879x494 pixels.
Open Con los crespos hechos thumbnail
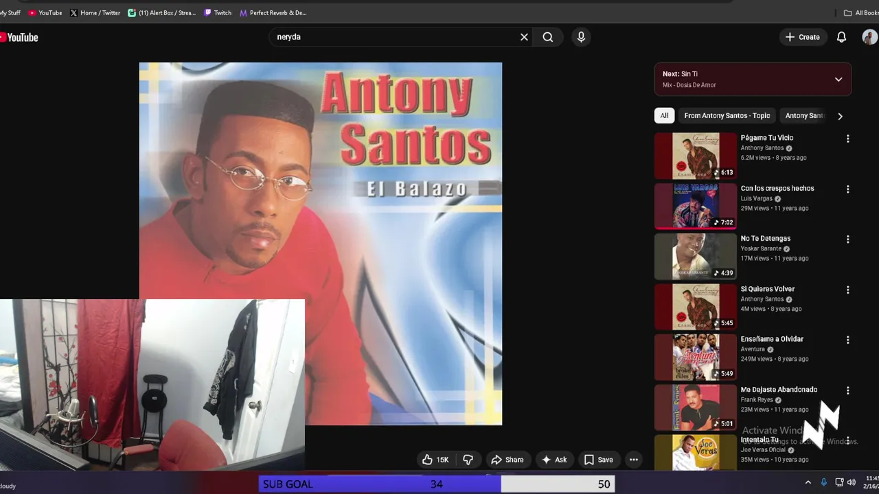(695, 206)
